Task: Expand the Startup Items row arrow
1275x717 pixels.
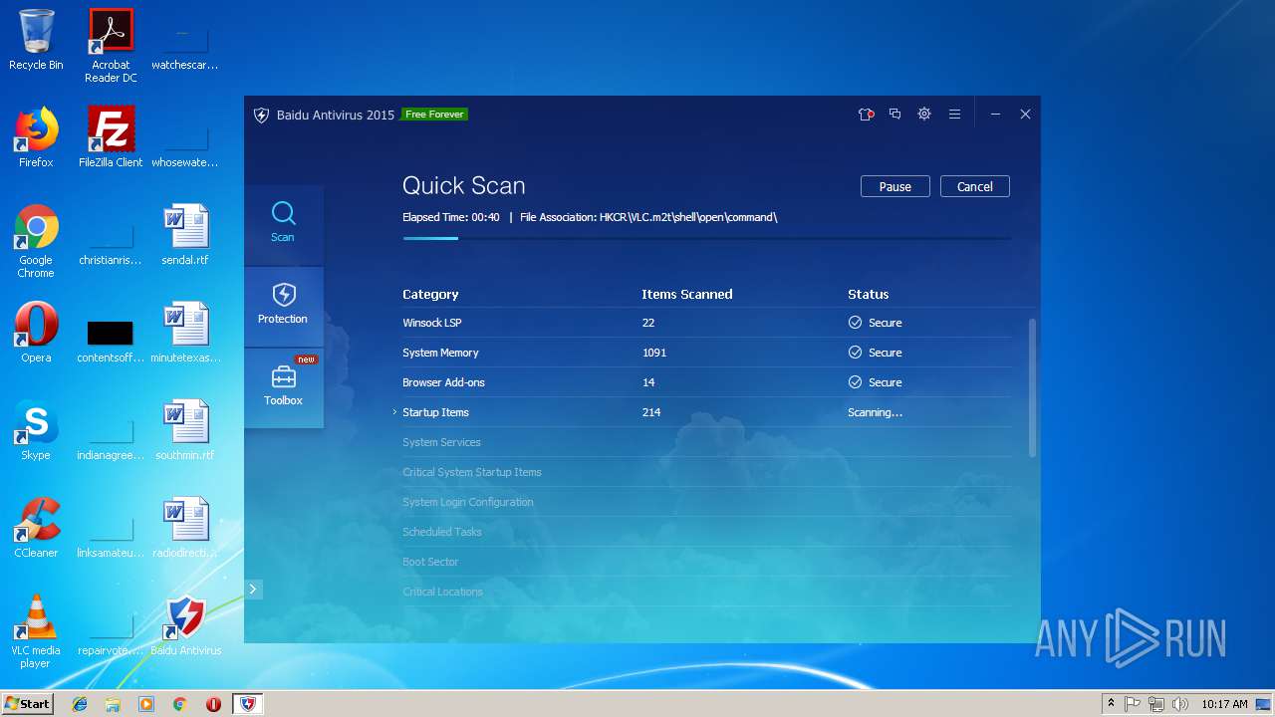Action: 394,412
